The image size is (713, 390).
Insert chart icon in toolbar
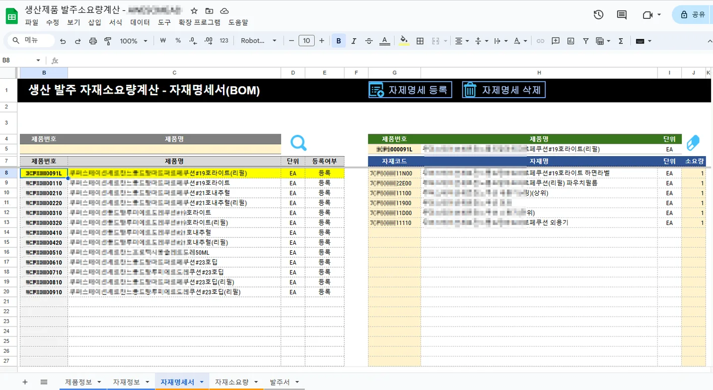point(570,41)
